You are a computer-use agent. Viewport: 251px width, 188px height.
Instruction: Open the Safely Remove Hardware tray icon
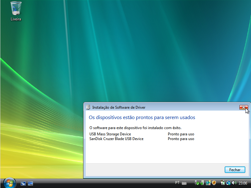click(x=202, y=183)
